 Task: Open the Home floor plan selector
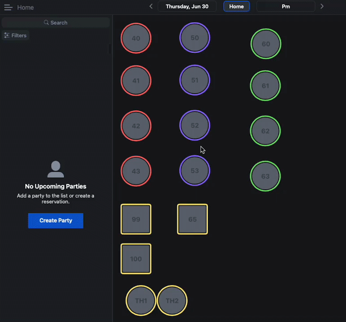pyautogui.click(x=236, y=6)
